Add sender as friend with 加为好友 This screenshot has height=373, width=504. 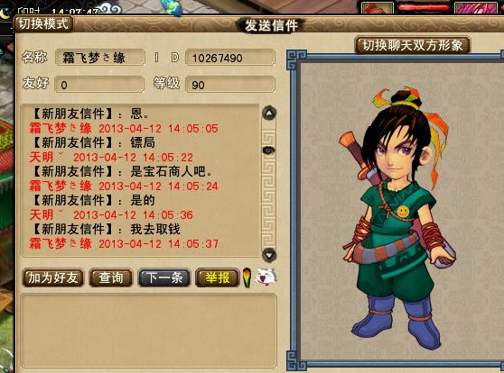tap(53, 277)
